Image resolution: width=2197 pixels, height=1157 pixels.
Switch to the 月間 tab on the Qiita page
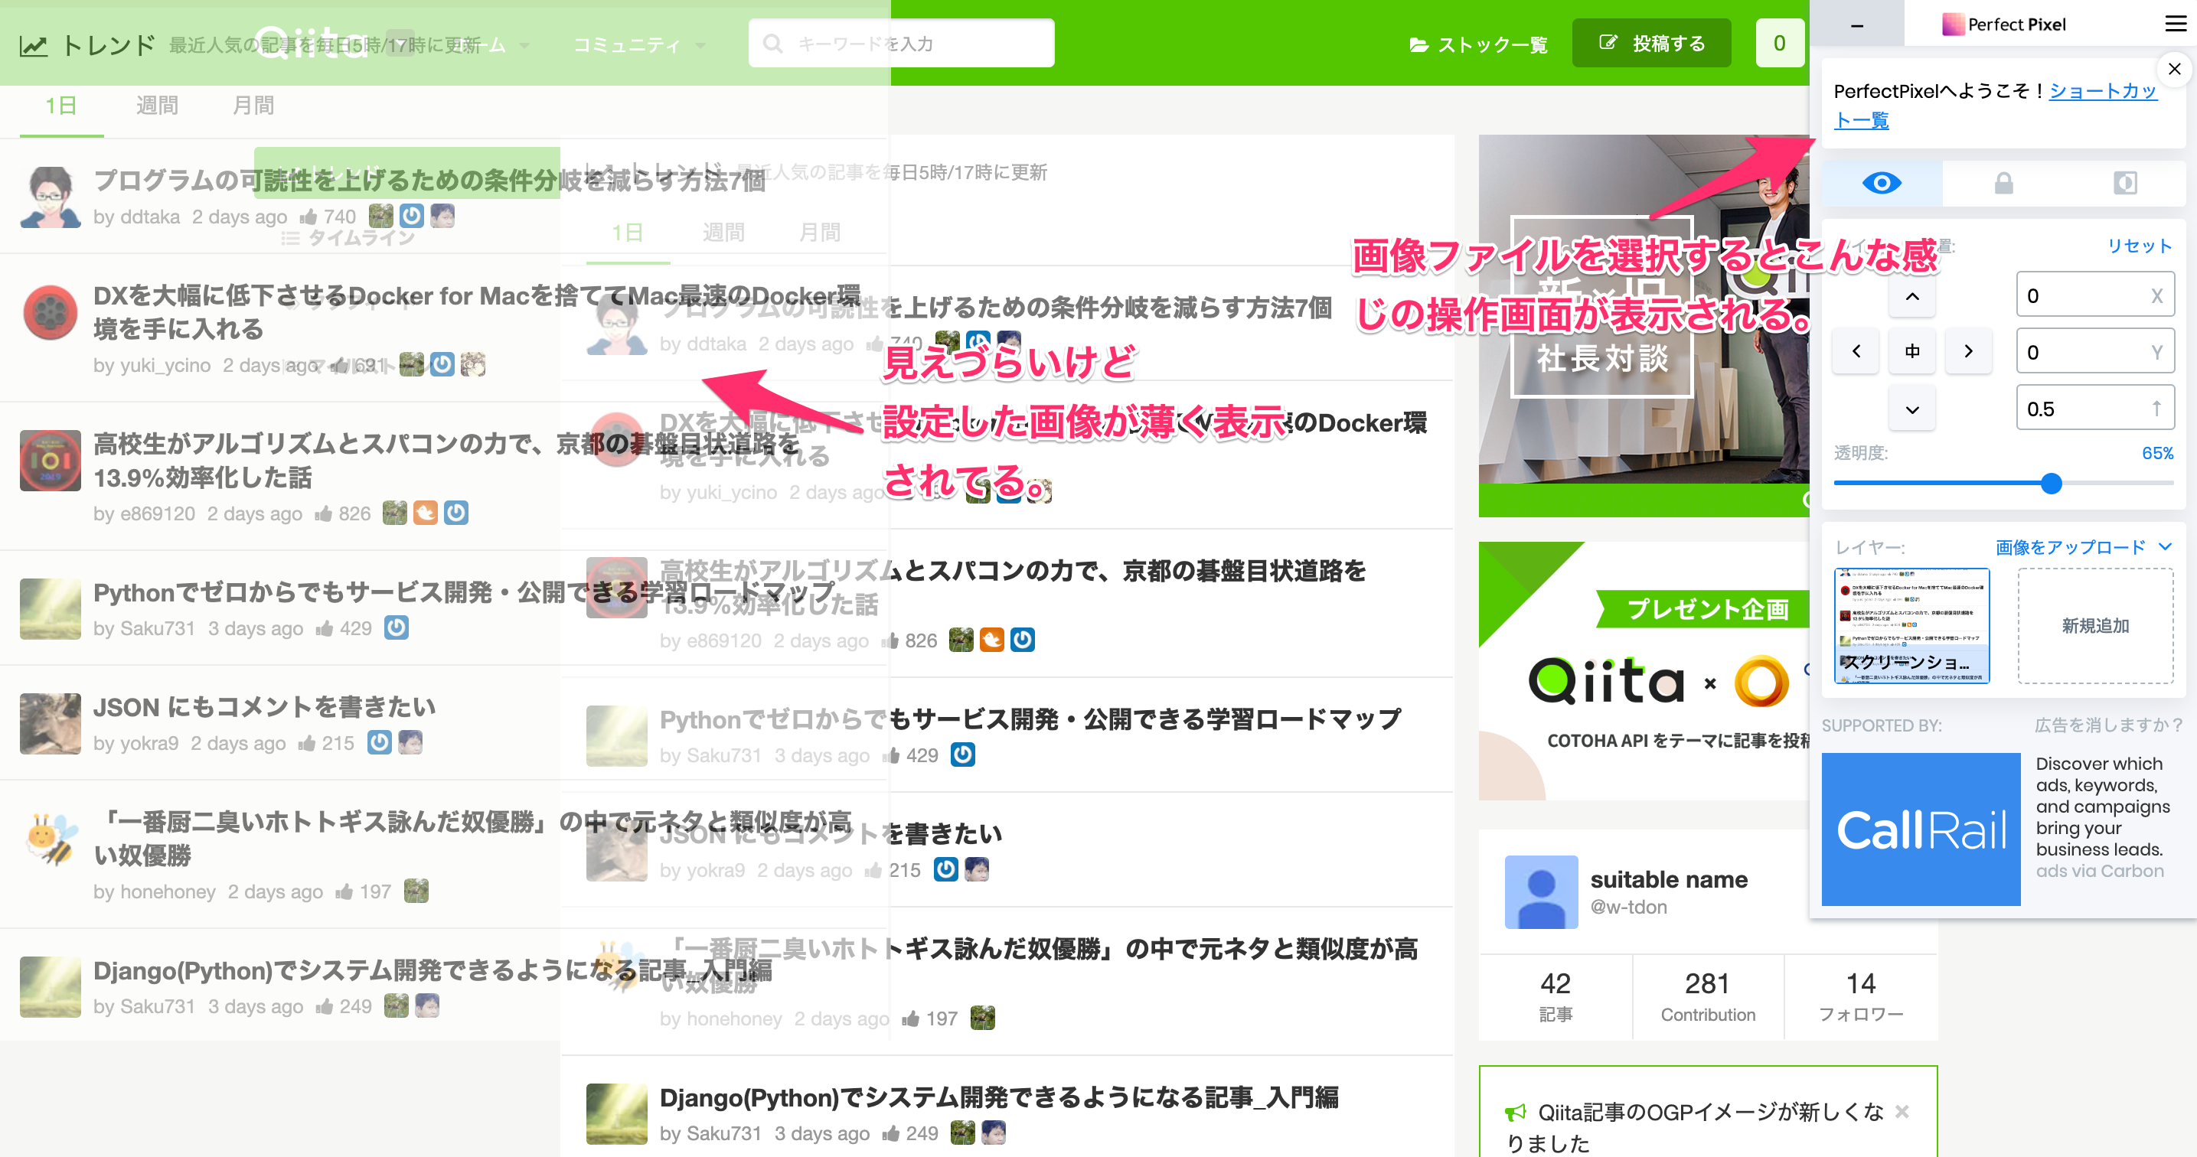[x=820, y=232]
